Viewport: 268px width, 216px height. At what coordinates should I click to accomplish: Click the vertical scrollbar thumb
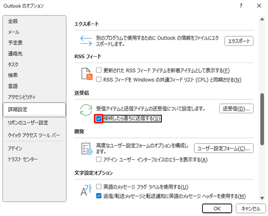click(x=262, y=119)
